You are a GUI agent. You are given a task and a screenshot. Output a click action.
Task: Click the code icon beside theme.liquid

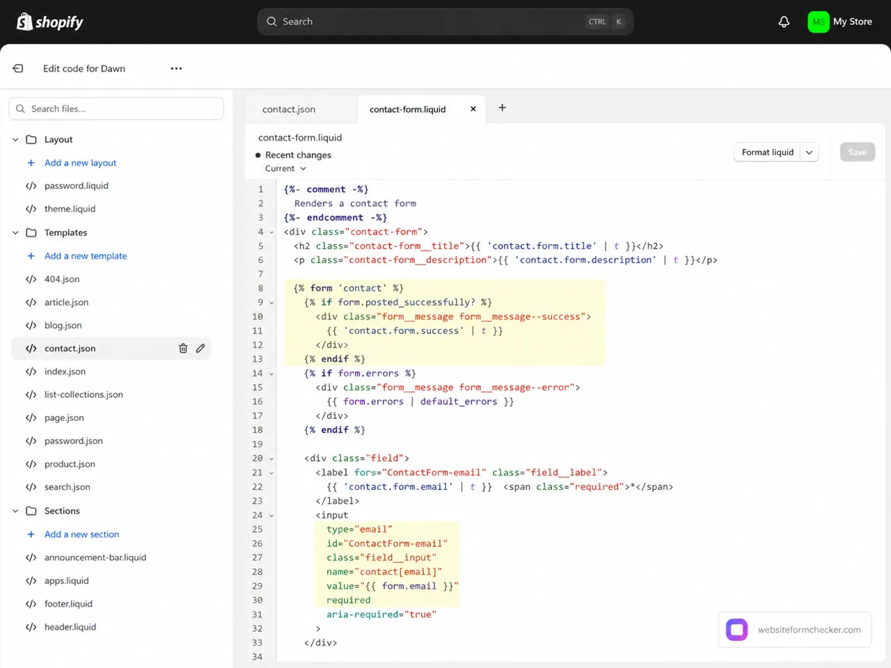click(x=31, y=209)
